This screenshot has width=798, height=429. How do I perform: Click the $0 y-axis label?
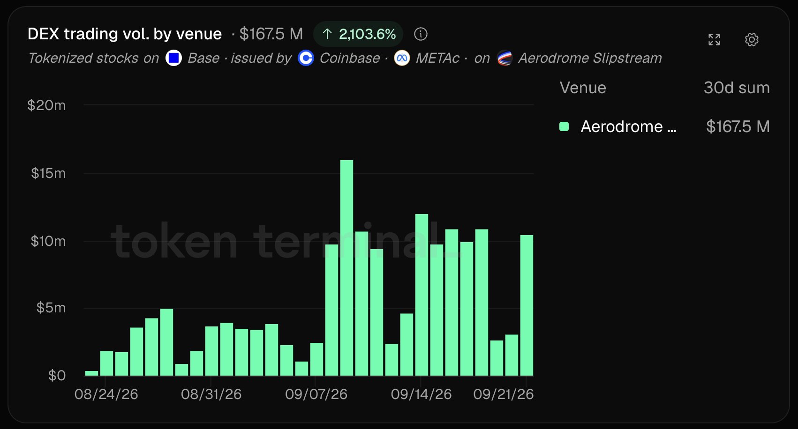(57, 376)
